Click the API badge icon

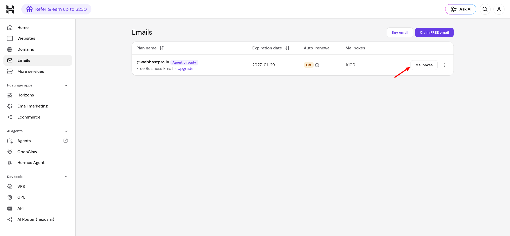[10, 208]
